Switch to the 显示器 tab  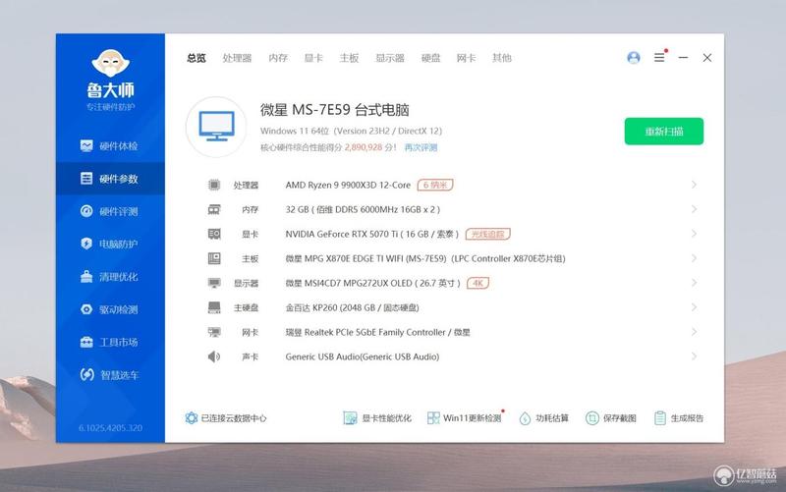[x=390, y=58]
